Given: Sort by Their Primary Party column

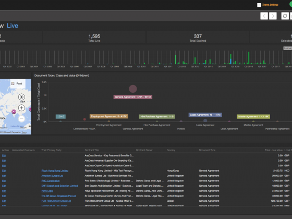Looking at the screenshot, I should (x=52, y=150).
